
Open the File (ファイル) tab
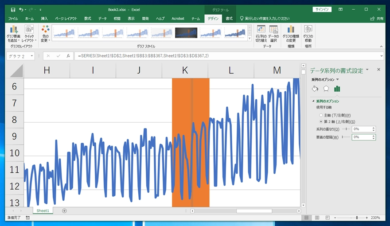(x=13, y=19)
